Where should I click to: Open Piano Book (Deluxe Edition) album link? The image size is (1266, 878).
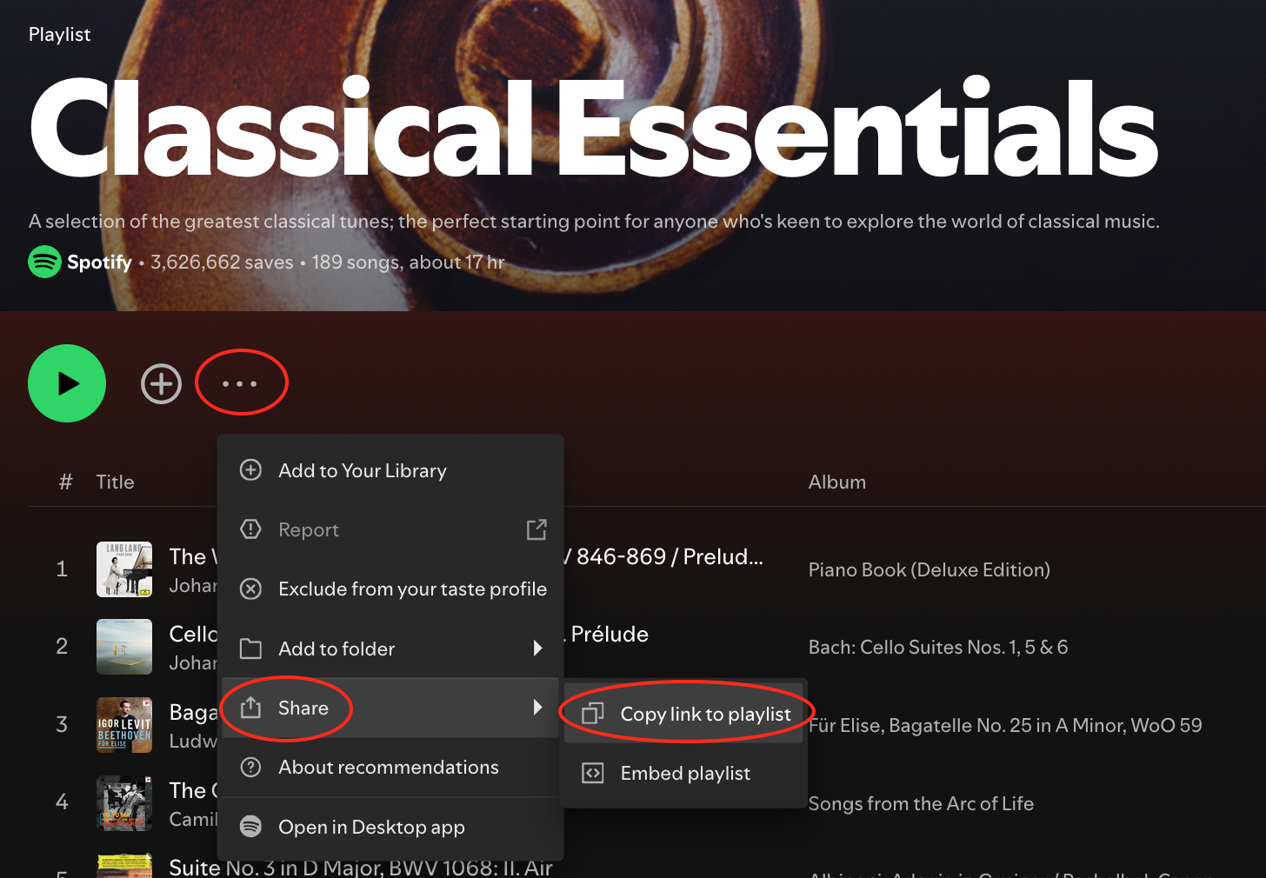click(929, 570)
